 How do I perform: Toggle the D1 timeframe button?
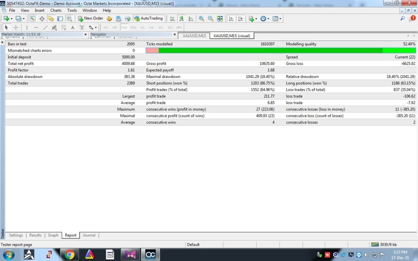click(x=161, y=27)
